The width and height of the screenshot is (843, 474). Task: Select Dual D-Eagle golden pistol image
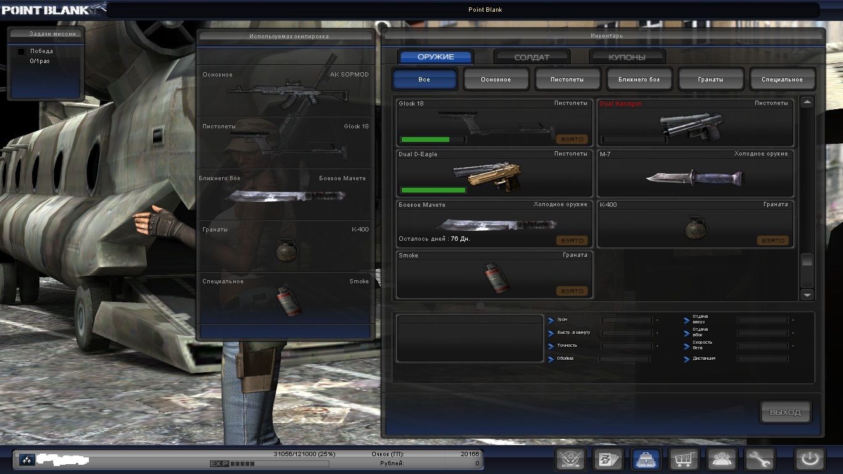[x=486, y=177]
